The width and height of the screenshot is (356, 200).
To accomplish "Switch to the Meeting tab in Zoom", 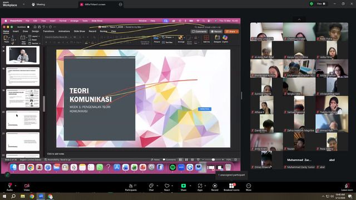I will (38, 4).
